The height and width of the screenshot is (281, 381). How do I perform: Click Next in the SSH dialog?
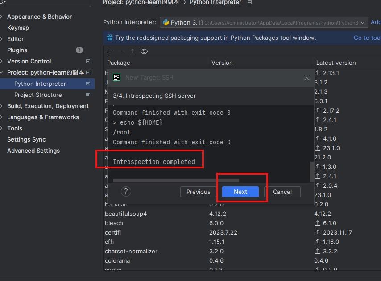pos(240,192)
